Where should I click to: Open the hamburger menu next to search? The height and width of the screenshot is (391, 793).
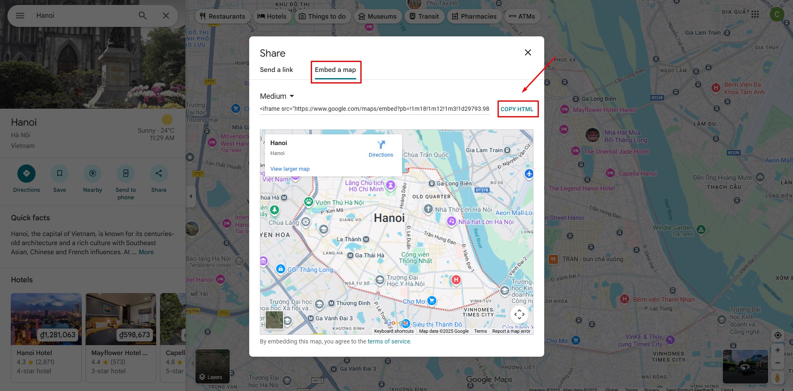(19, 15)
